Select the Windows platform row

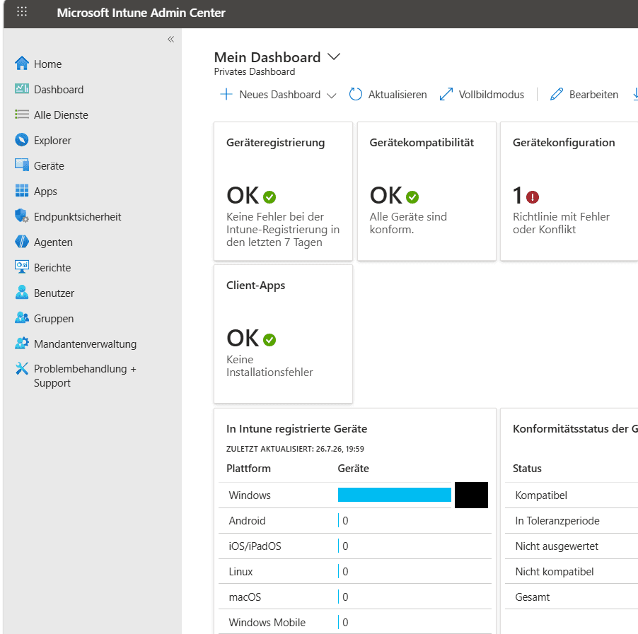point(355,495)
